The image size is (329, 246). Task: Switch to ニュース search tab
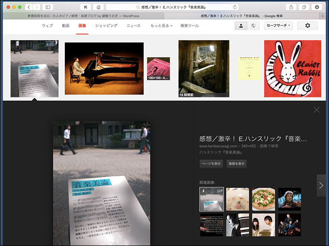(134, 26)
